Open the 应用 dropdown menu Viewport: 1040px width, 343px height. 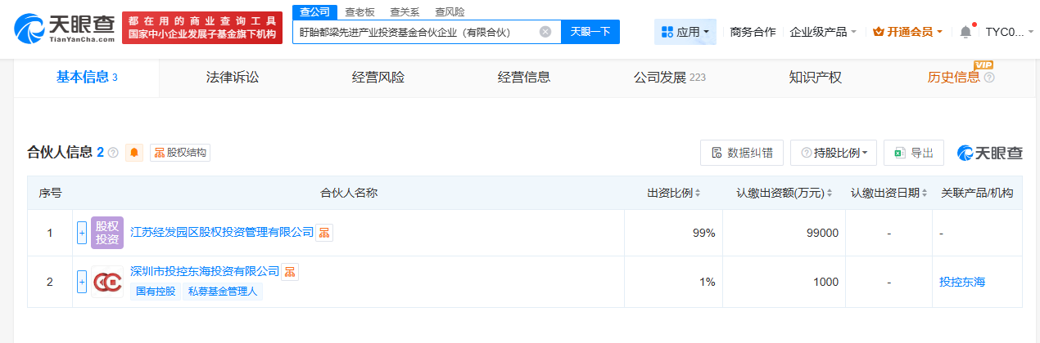coord(686,32)
